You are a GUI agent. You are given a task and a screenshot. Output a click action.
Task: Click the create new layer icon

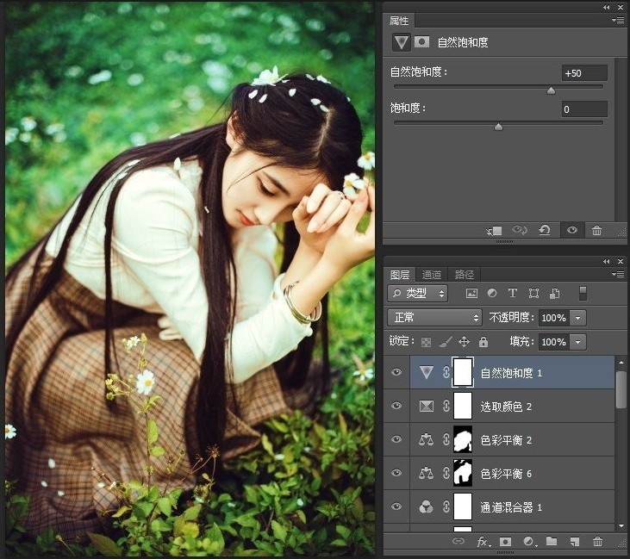(574, 542)
